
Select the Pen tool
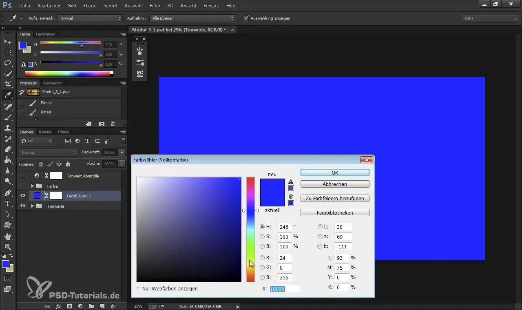click(8, 193)
